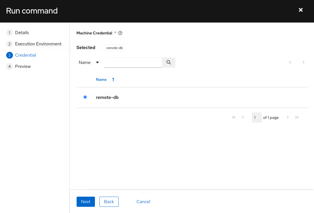This screenshot has height=213, width=314.
Task: Click bottom next page chevron
Action: (x=288, y=117)
